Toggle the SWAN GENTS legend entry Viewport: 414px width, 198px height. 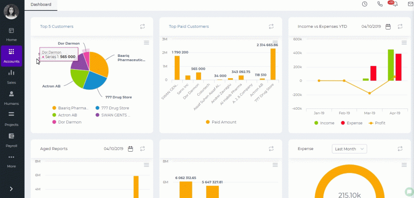pyautogui.click(x=113, y=115)
